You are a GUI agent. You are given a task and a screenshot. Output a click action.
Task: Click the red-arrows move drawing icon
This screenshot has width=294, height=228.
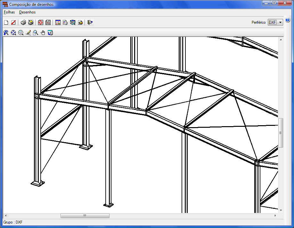(x=40, y=22)
